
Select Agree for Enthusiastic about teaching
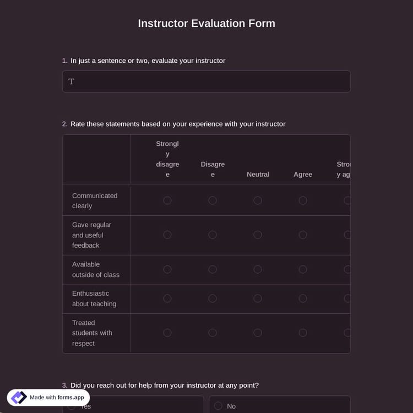(x=303, y=298)
